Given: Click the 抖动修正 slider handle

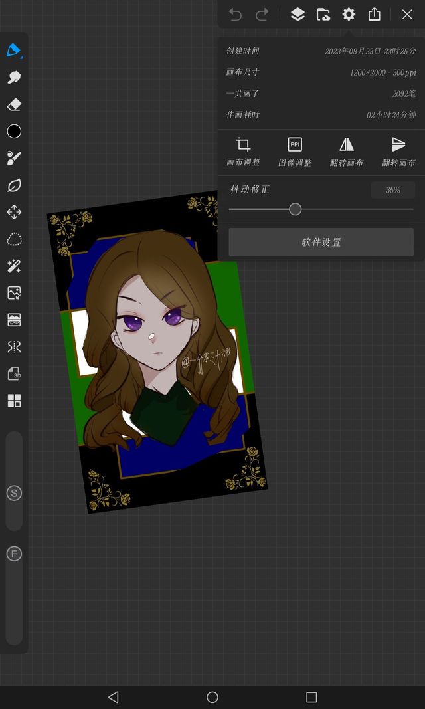Looking at the screenshot, I should pyautogui.click(x=296, y=209).
